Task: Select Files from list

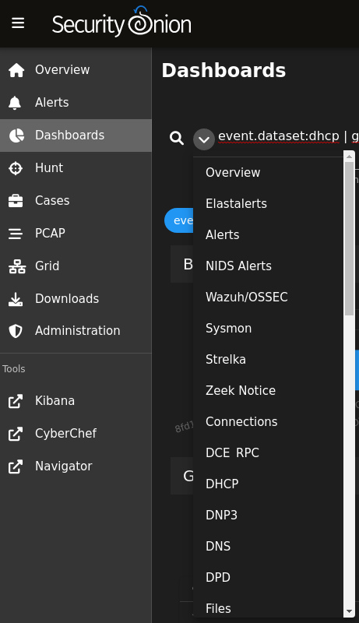Action: point(268,608)
